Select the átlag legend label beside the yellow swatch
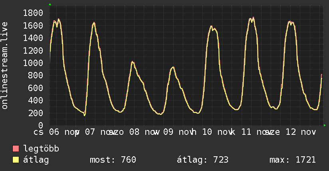This screenshot has width=329, height=171. [x=36, y=160]
